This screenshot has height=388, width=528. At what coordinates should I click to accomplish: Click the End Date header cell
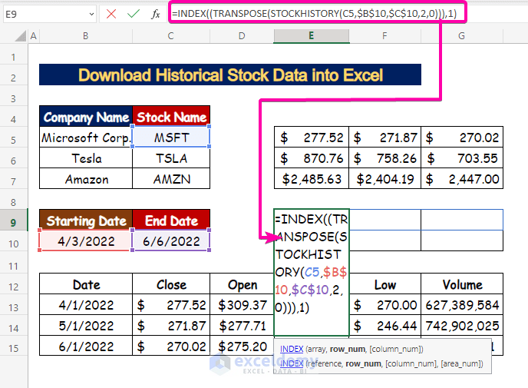(171, 221)
